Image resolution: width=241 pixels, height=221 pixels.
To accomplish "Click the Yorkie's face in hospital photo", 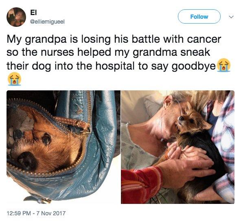I will [x=188, y=121].
